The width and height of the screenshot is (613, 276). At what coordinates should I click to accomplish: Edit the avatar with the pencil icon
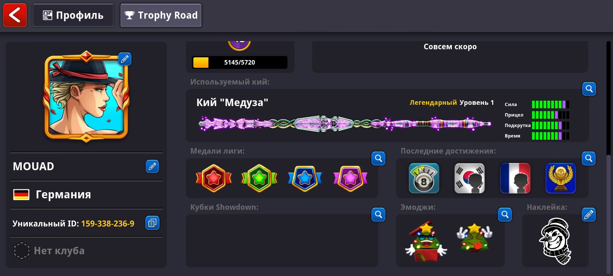click(x=125, y=59)
